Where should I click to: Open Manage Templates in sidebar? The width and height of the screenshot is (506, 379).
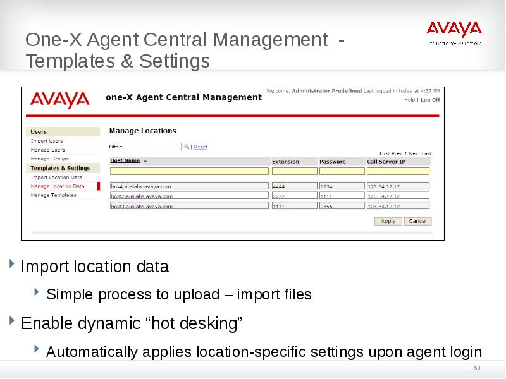click(x=54, y=195)
